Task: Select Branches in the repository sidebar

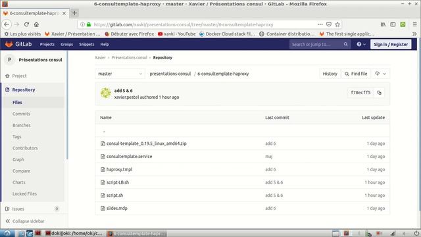Action: click(x=22, y=125)
